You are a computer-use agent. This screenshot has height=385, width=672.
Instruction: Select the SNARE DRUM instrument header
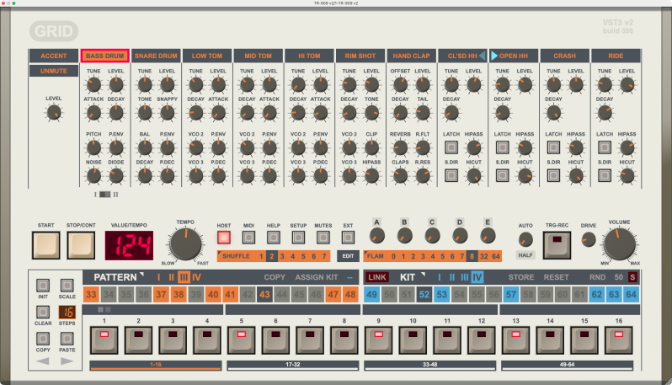click(x=156, y=56)
